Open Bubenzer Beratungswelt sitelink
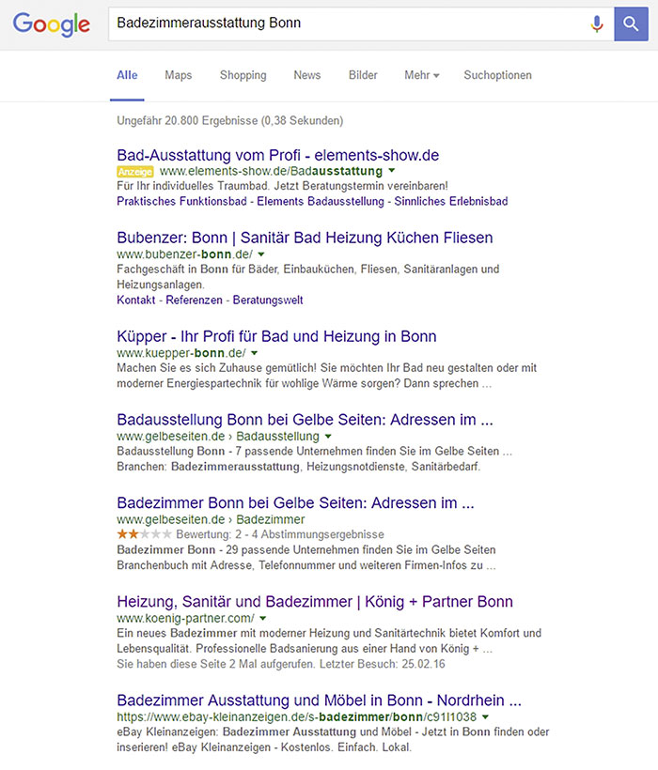 tap(268, 300)
